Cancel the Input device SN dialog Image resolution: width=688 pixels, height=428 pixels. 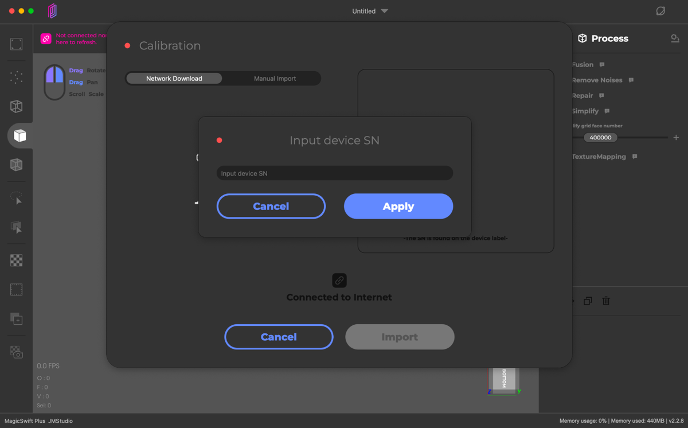[x=271, y=207]
